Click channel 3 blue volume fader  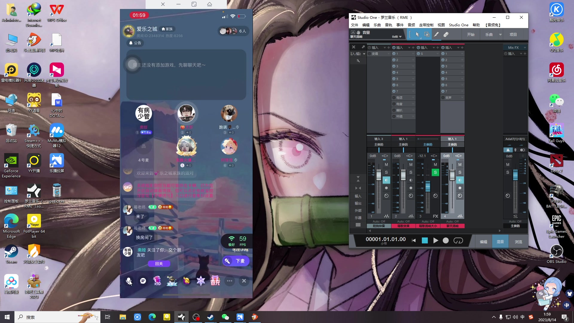[x=428, y=186]
